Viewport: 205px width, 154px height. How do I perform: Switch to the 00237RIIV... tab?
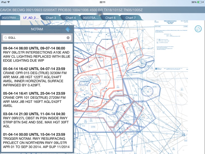(x=10, y=18)
